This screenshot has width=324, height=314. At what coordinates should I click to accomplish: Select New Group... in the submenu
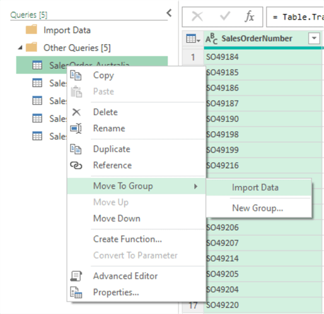pyautogui.click(x=258, y=208)
